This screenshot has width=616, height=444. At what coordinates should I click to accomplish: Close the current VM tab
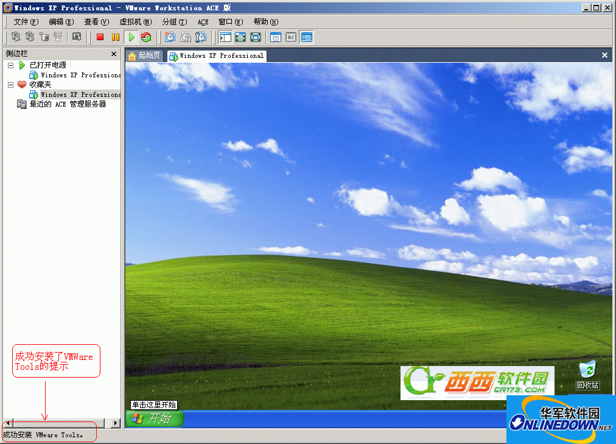(604, 55)
